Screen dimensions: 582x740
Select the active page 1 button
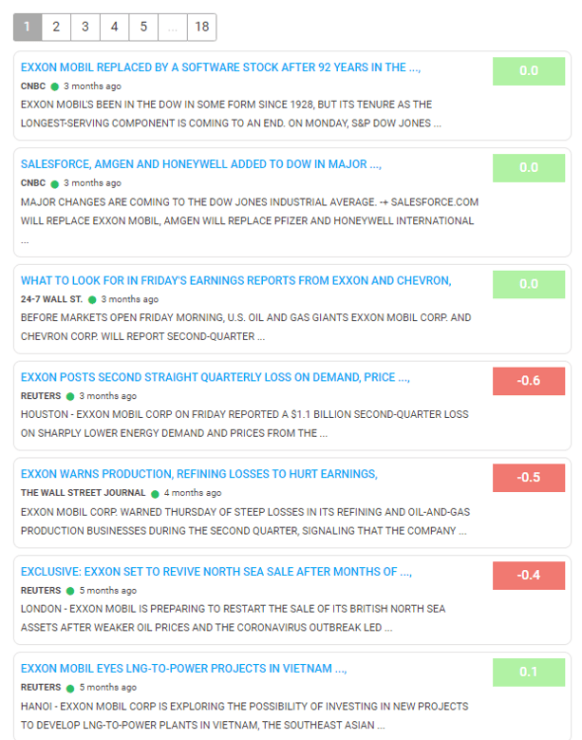point(27,27)
